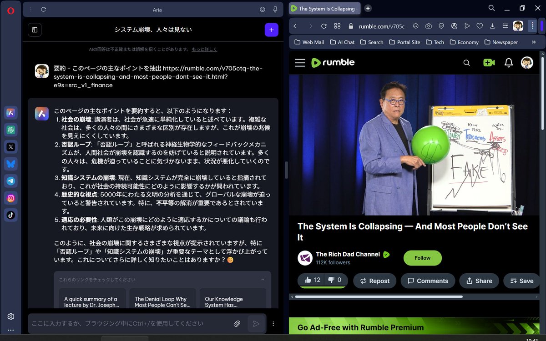546x341 pixels.
Task: Open TikTok in the sidebar
Action: click(x=10, y=215)
